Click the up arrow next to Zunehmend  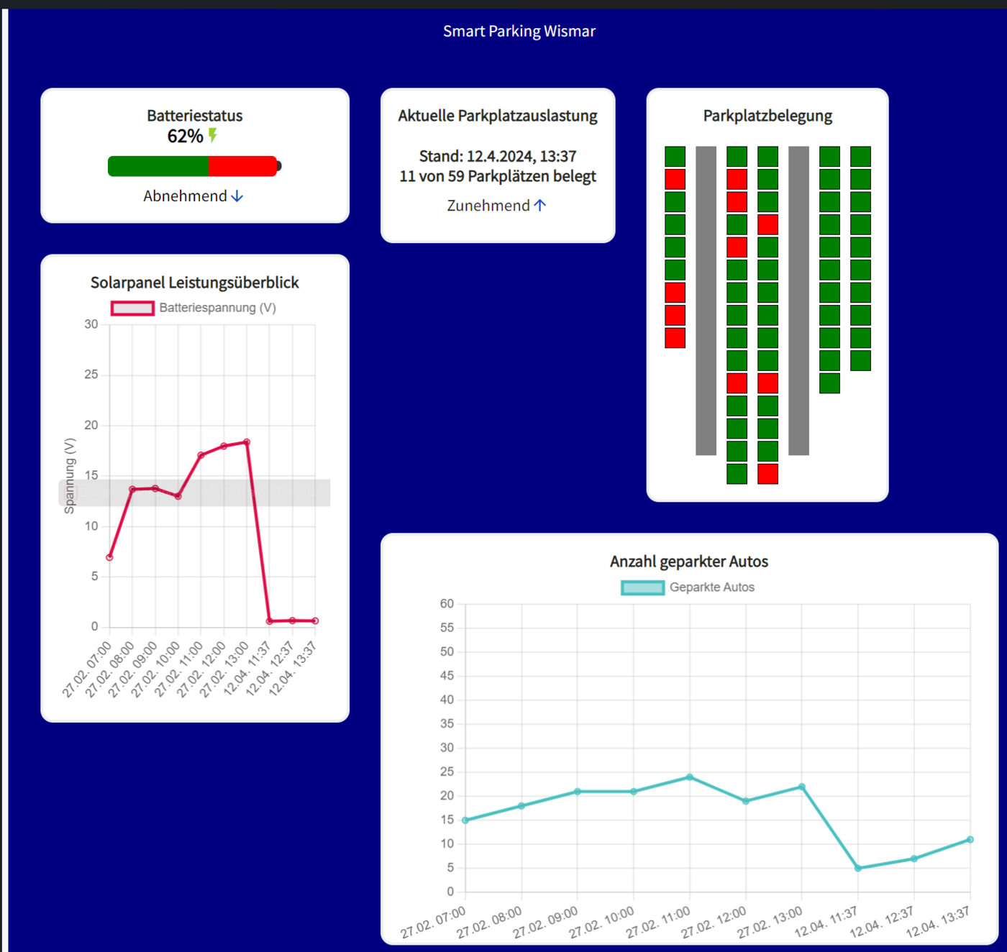click(x=540, y=206)
